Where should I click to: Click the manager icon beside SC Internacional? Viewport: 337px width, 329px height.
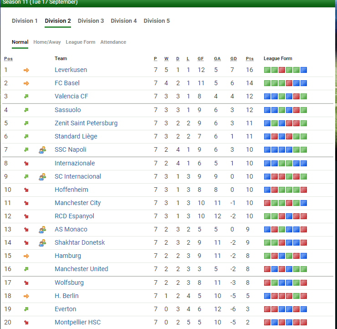pyautogui.click(x=42, y=176)
